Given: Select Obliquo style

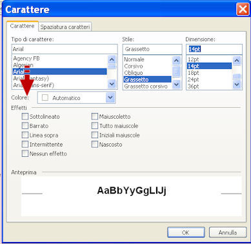Looking at the screenshot, I should click(148, 73).
